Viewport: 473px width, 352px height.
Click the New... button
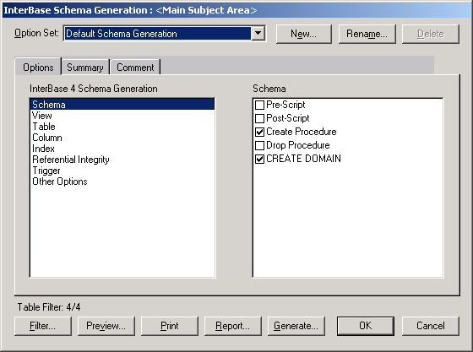point(304,34)
